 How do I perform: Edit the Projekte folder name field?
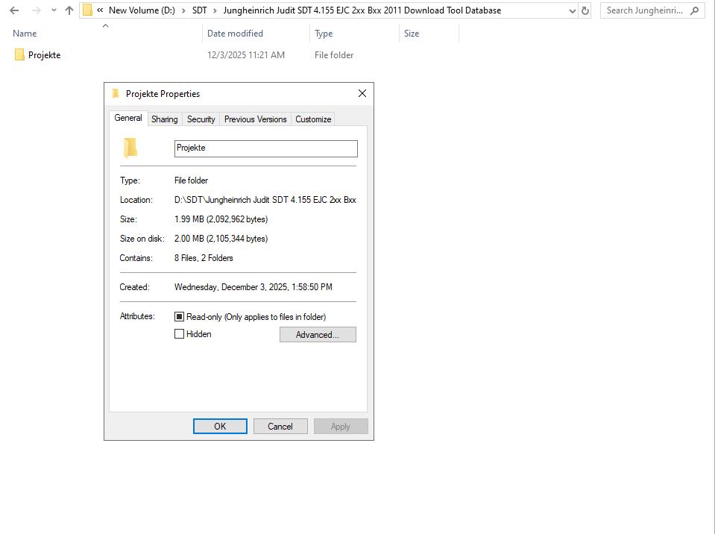point(266,148)
